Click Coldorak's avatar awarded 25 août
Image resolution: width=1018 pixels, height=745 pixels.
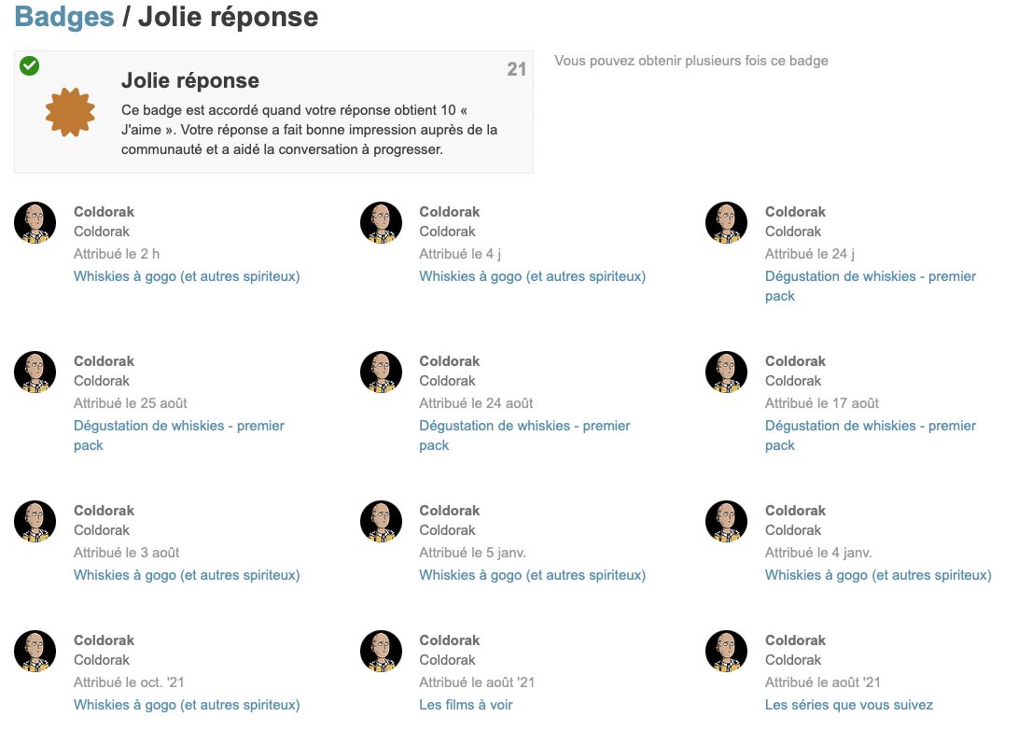(35, 372)
